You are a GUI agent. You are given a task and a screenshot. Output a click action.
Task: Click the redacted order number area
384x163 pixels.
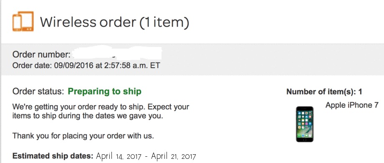click(117, 53)
